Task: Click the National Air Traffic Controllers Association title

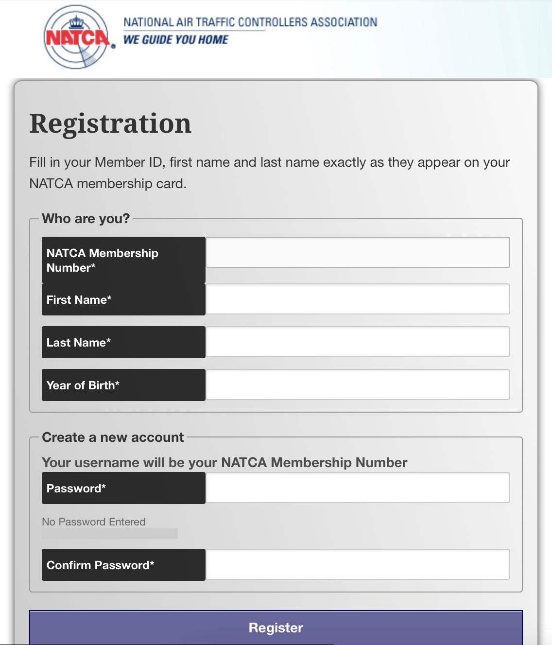Action: coord(250,22)
